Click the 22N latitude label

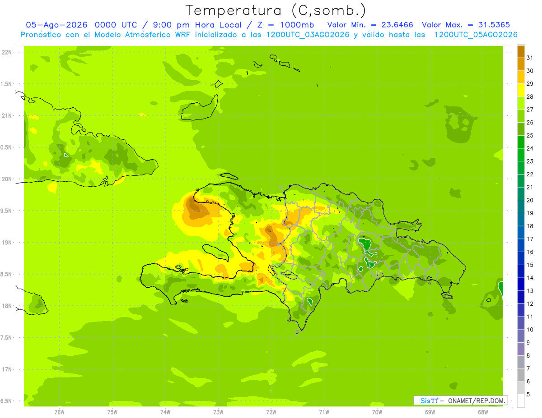[7, 52]
